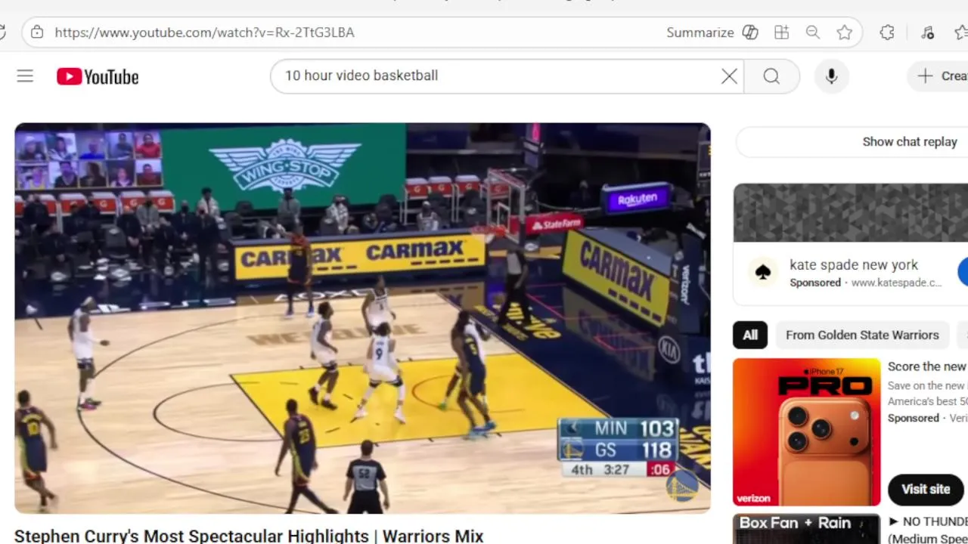Click the Score the new ad headline

click(927, 366)
